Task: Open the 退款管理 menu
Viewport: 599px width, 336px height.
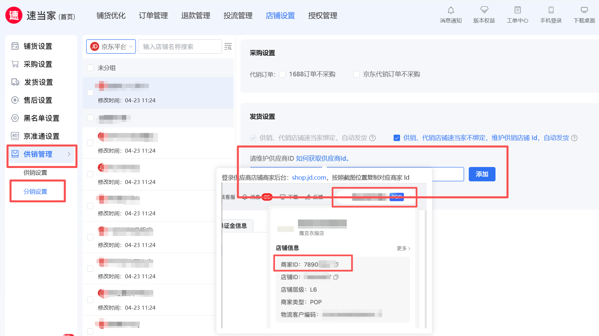Action: coord(196,16)
